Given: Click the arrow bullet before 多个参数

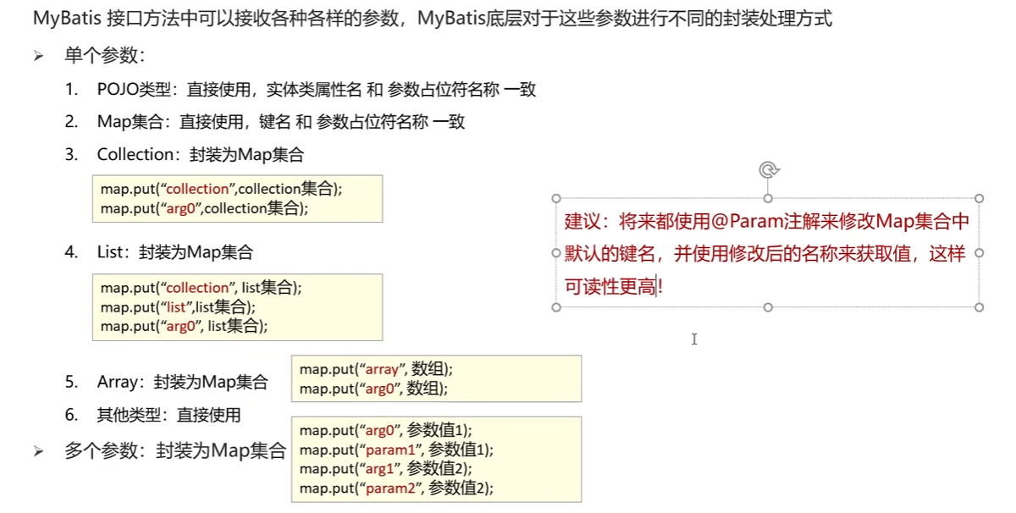Looking at the screenshot, I should pyautogui.click(x=38, y=451).
